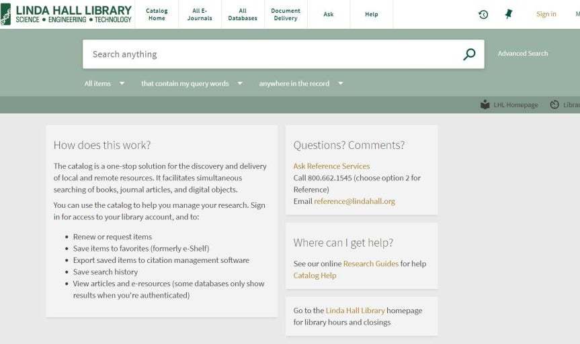Open Catalog Home menu item
The height and width of the screenshot is (344, 580).
pyautogui.click(x=157, y=14)
